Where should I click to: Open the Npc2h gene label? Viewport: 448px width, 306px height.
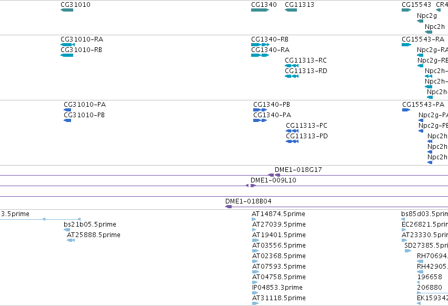(435, 26)
